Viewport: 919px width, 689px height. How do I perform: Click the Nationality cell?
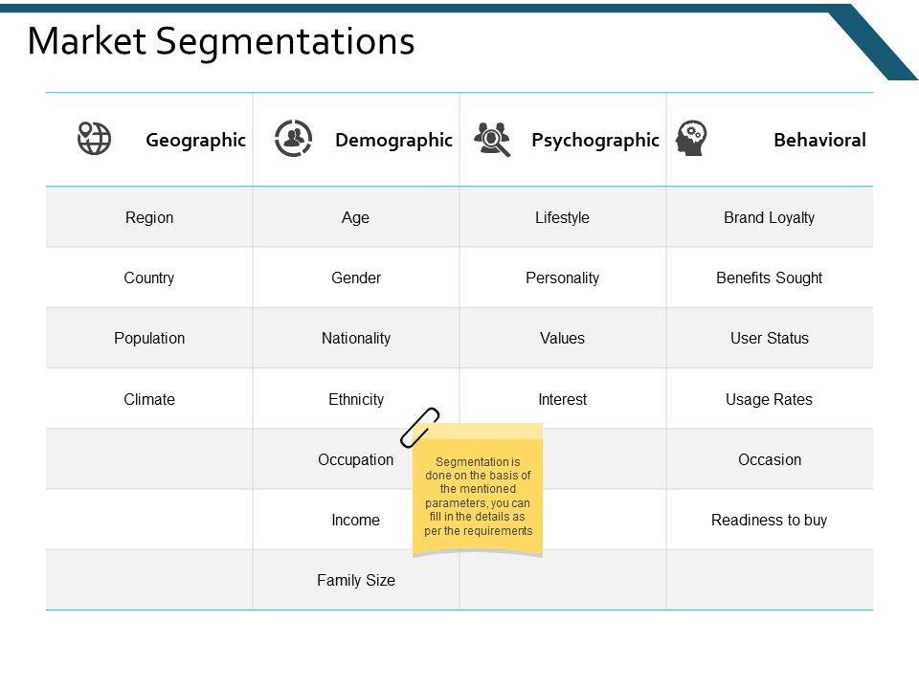356,338
